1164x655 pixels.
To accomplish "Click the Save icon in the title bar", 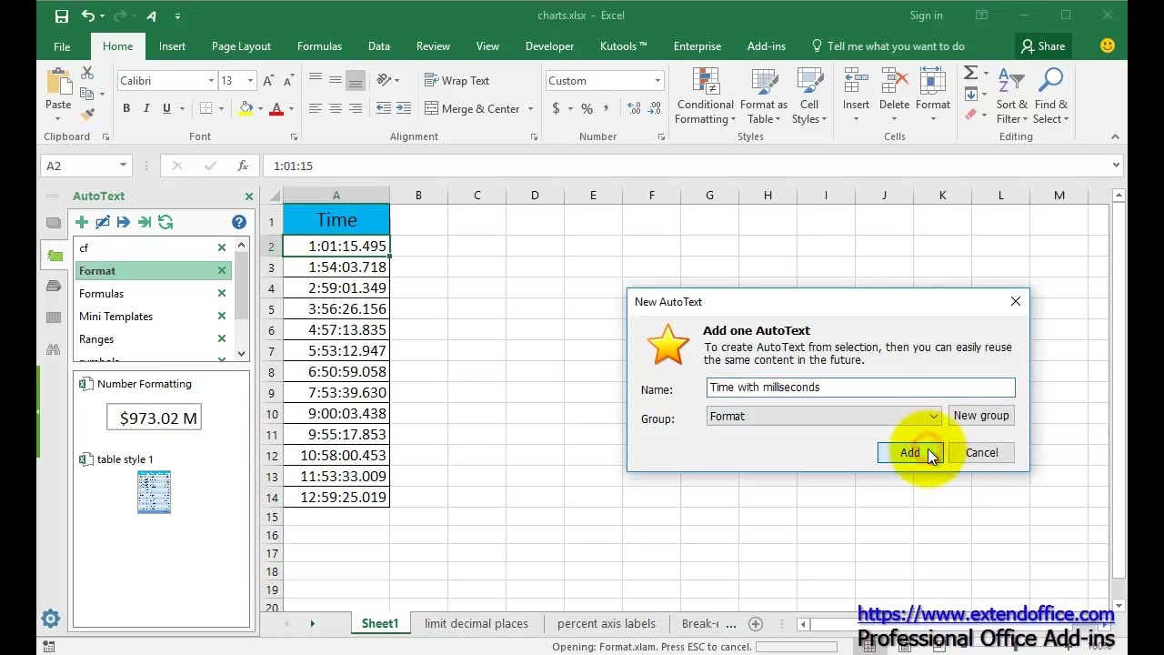I will (61, 15).
